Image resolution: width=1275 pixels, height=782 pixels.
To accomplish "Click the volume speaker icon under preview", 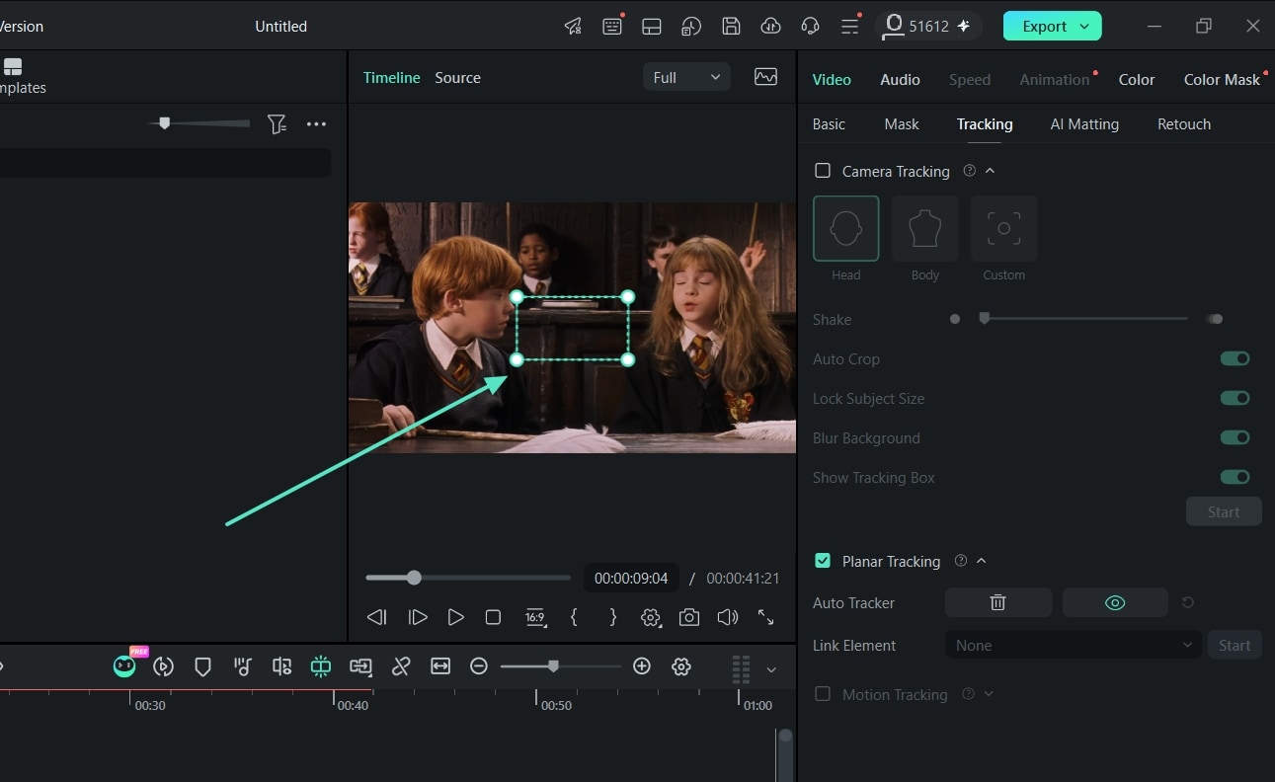I will tap(728, 617).
